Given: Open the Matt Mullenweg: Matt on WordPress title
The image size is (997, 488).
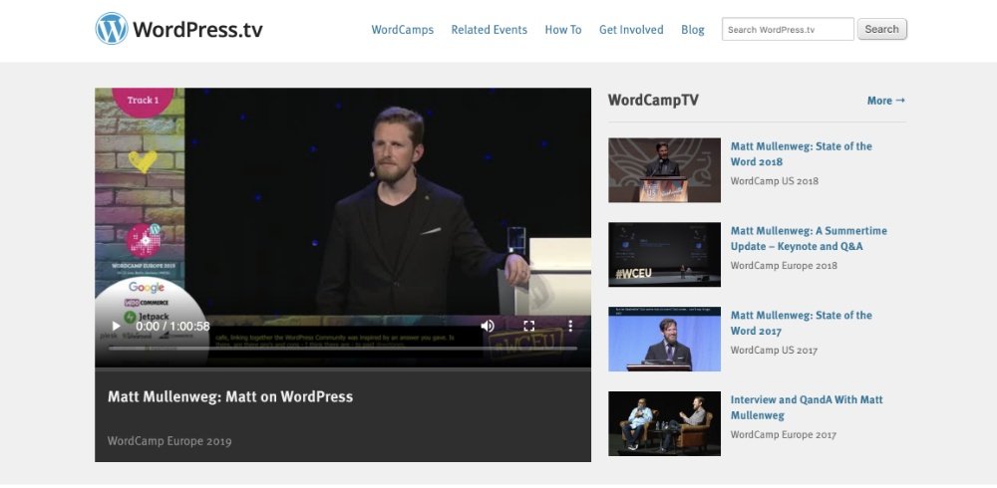Looking at the screenshot, I should (x=230, y=396).
